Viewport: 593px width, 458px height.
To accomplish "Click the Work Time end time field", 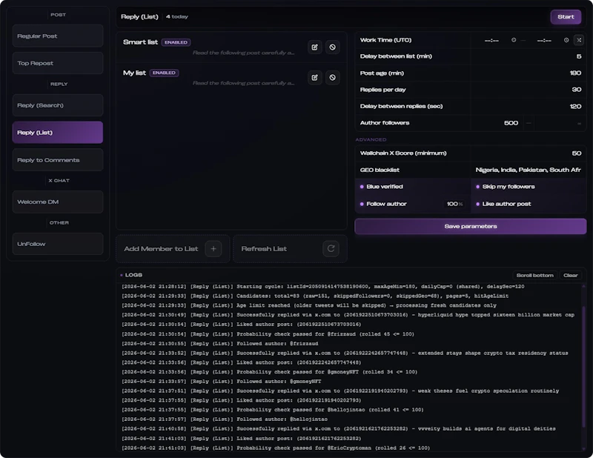I will pyautogui.click(x=544, y=41).
